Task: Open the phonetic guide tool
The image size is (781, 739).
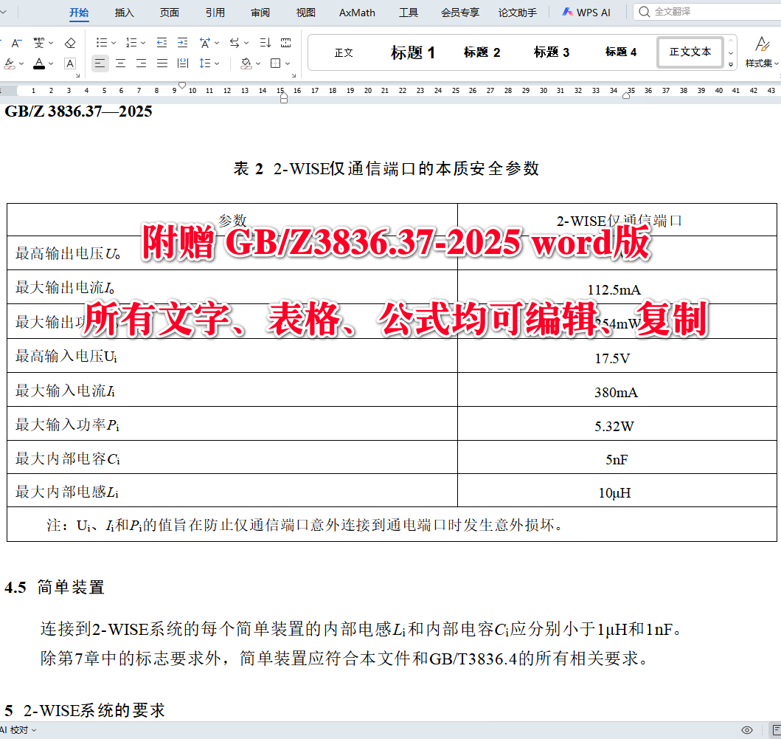Action: (38, 43)
